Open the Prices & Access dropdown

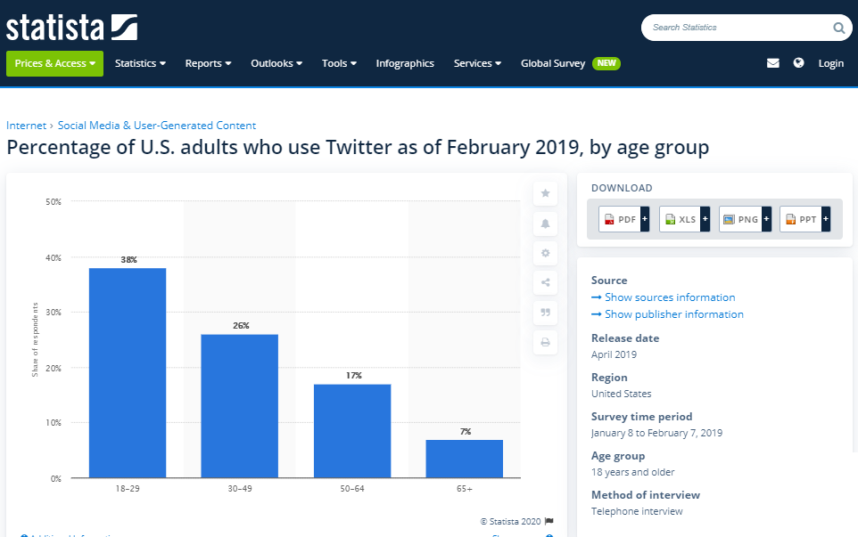54,63
